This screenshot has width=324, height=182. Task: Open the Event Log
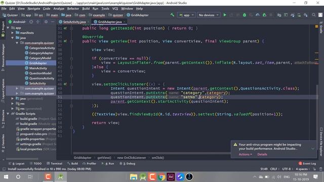pyautogui.click(x=307, y=163)
